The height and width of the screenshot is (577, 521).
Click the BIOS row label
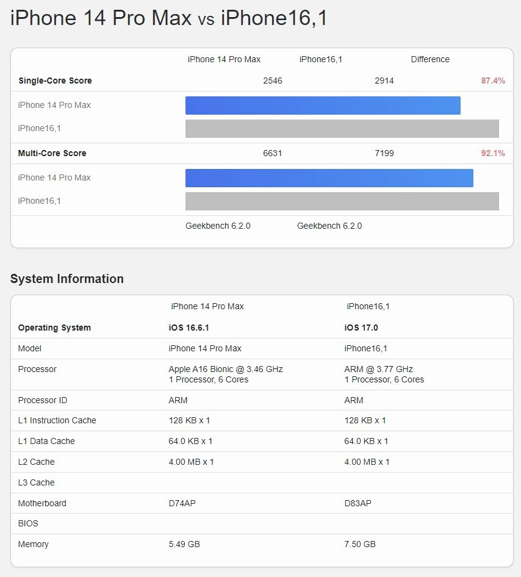[28, 523]
